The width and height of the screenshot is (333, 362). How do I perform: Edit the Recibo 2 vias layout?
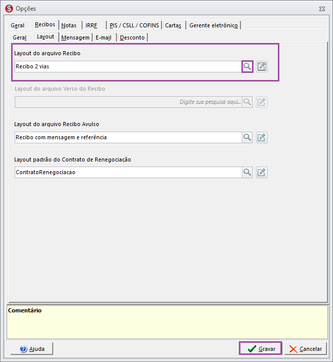click(x=262, y=66)
